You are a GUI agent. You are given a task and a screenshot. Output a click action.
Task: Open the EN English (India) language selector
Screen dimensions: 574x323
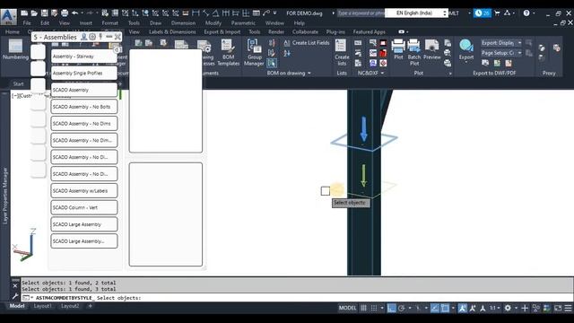(x=416, y=13)
